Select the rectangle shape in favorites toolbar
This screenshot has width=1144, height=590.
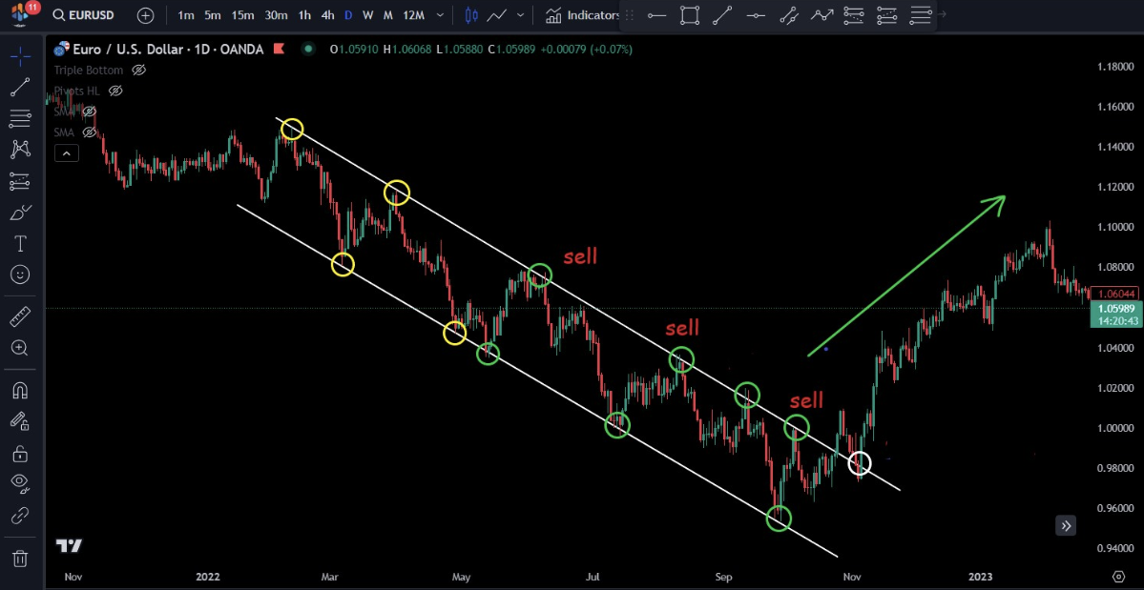tap(690, 15)
